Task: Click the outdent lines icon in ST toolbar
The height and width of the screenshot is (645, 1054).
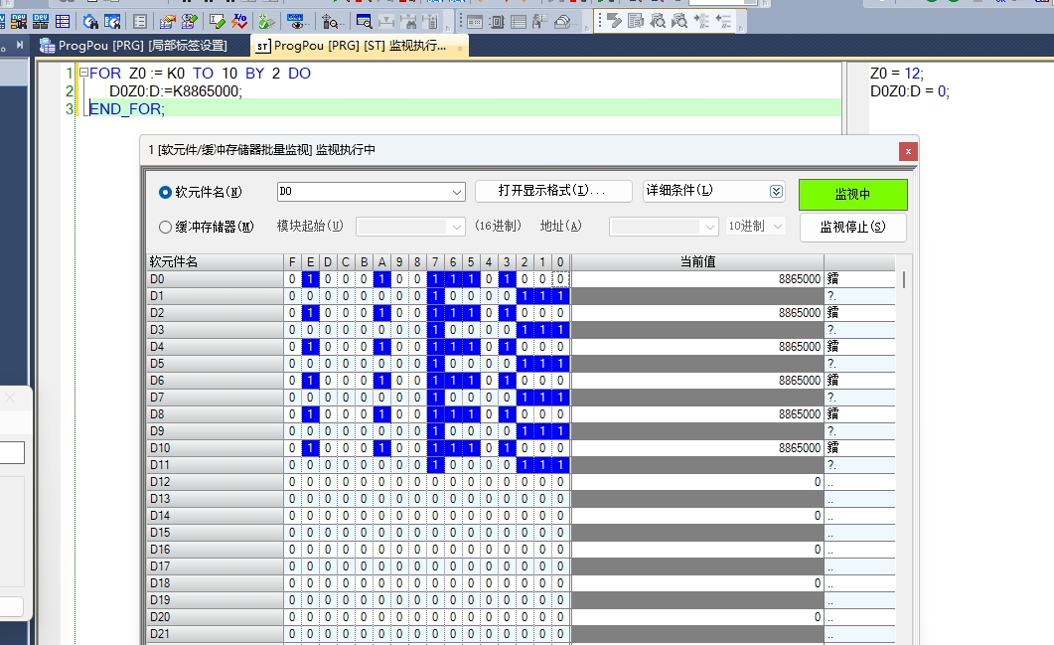Action: [725, 21]
